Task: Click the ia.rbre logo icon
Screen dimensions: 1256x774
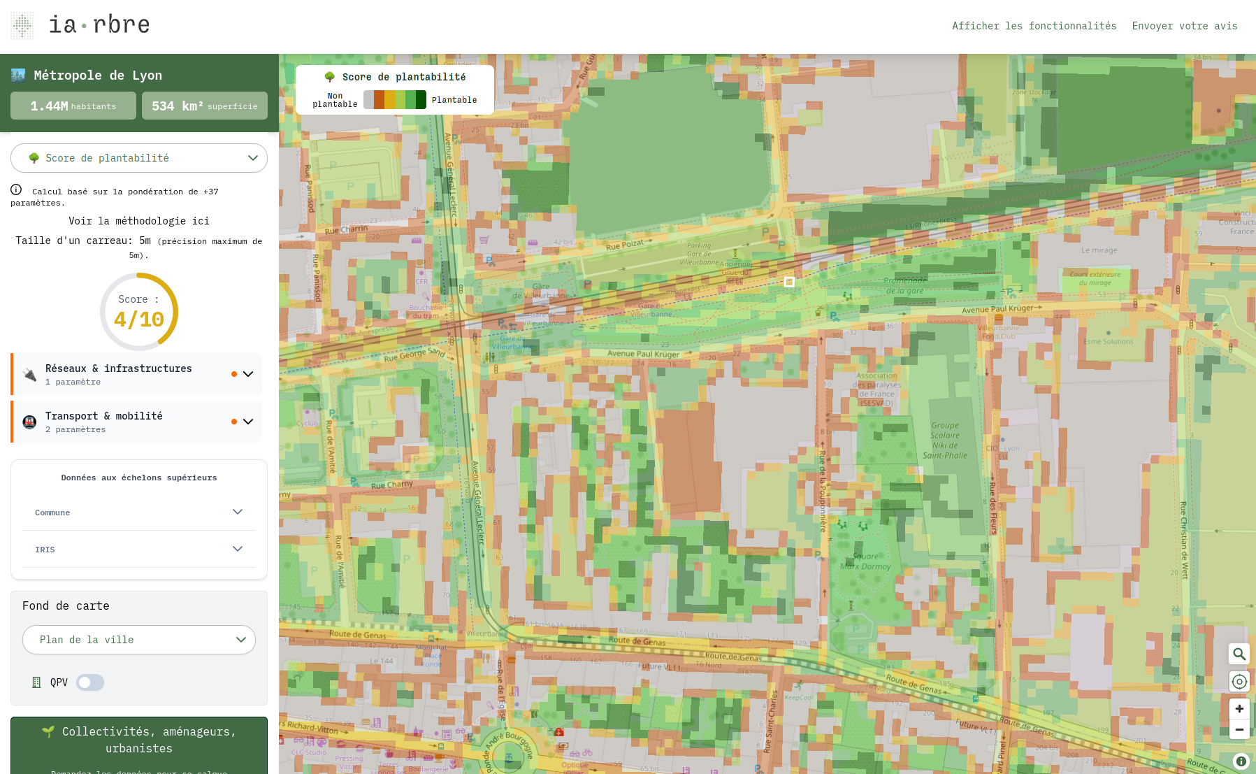Action: (x=22, y=25)
